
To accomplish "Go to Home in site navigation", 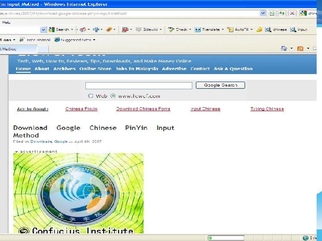I will 23,69.
